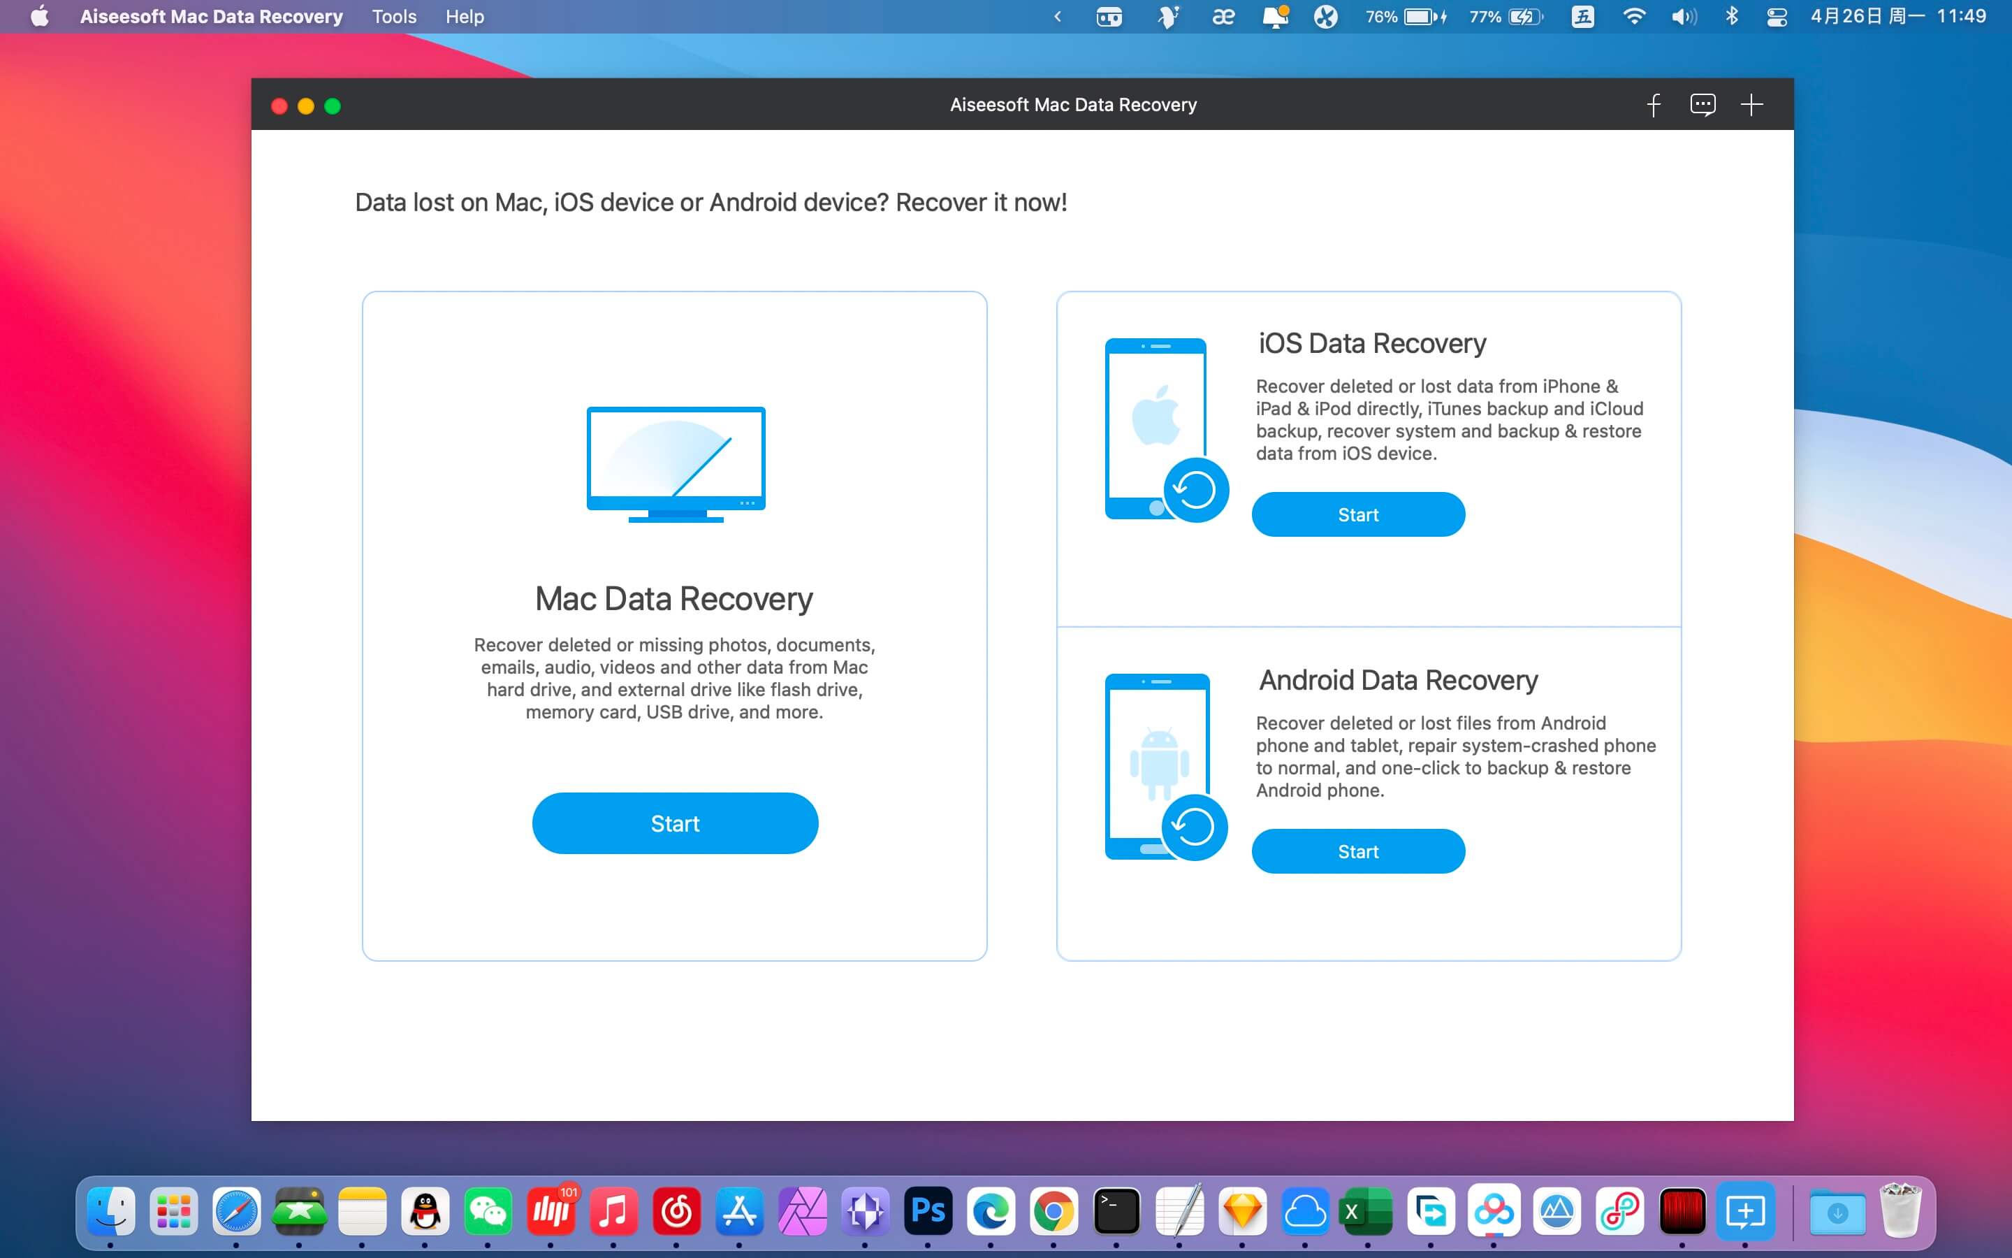
Task: Click the volume icon in menu bar
Action: point(1683,17)
